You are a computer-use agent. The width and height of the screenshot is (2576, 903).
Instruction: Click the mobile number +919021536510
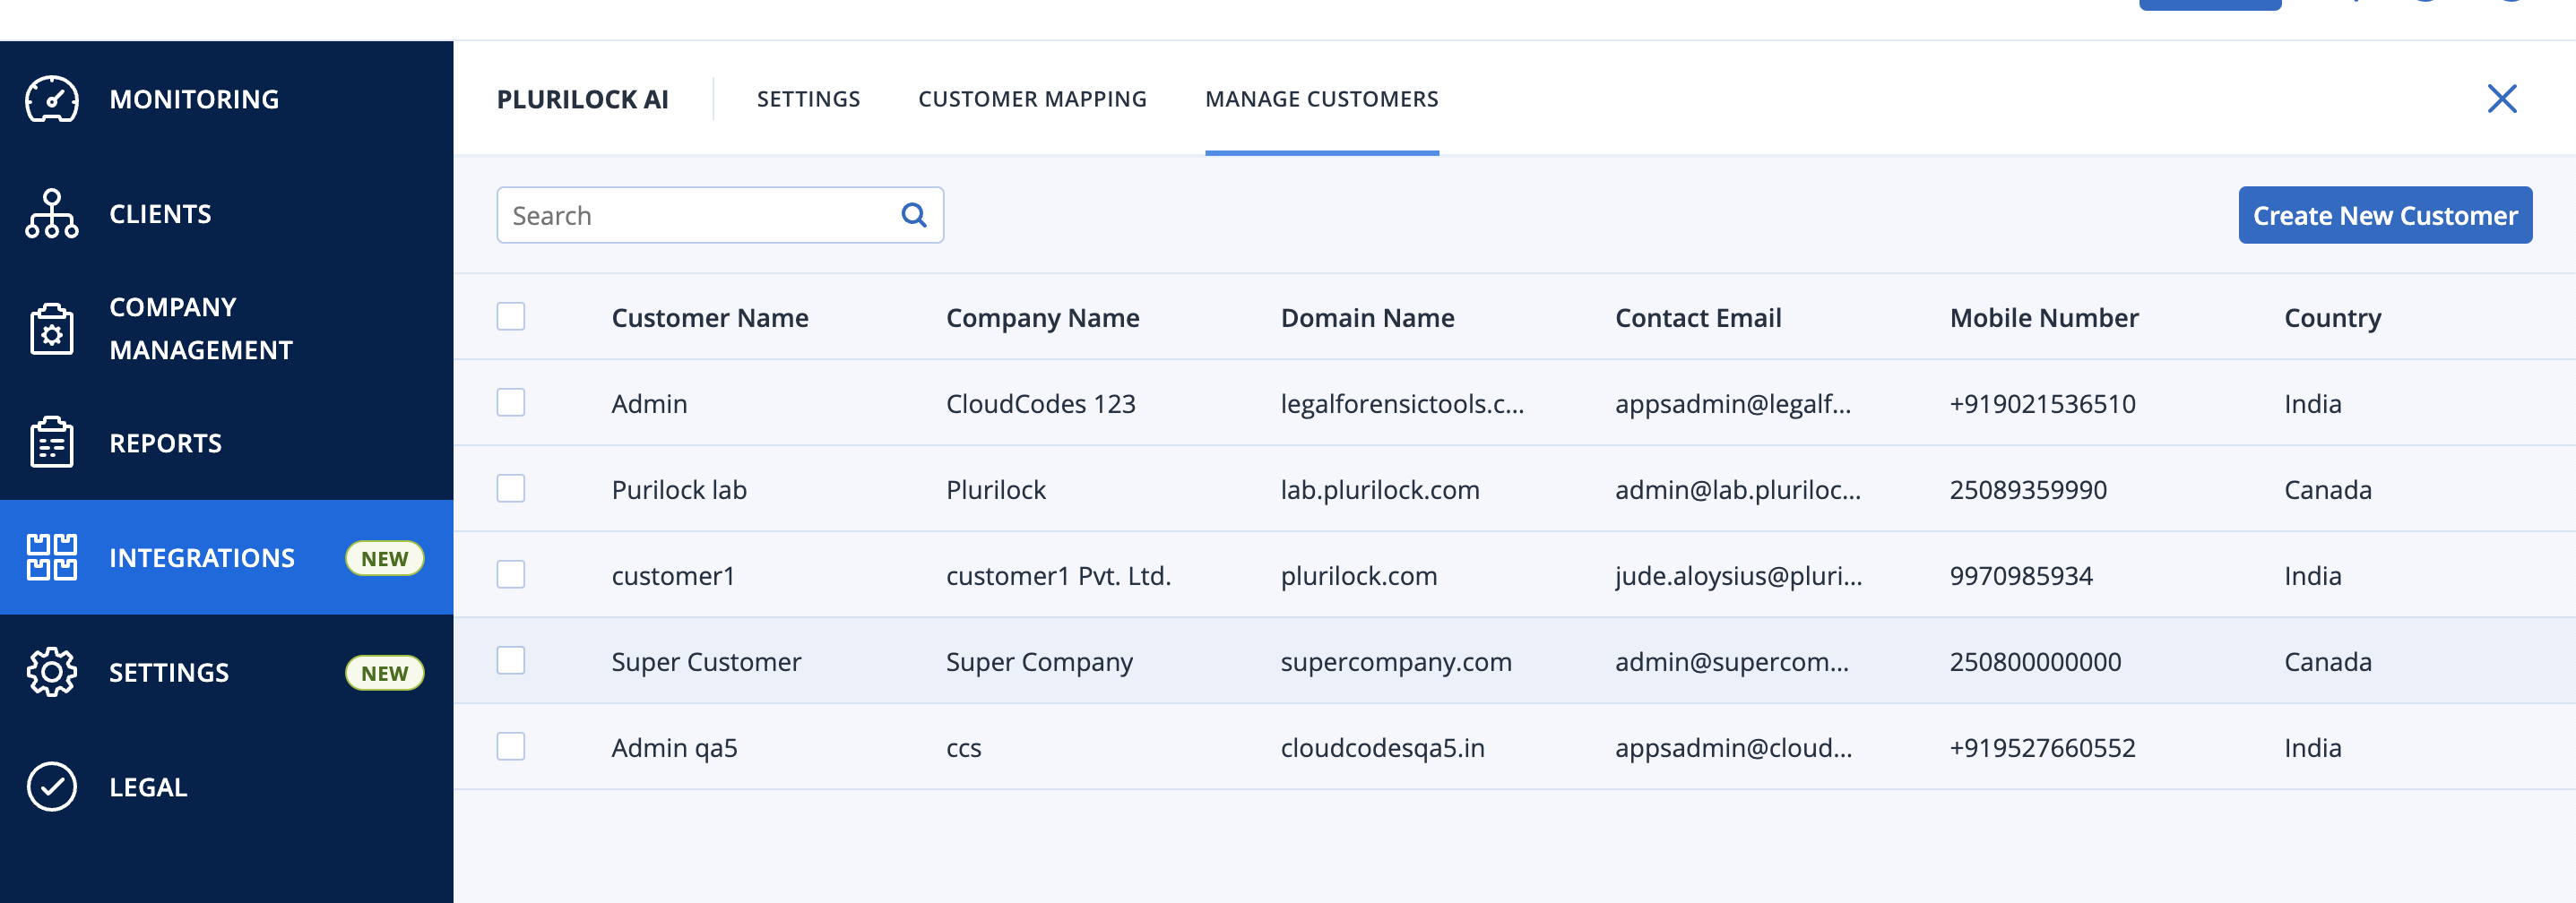click(2043, 404)
